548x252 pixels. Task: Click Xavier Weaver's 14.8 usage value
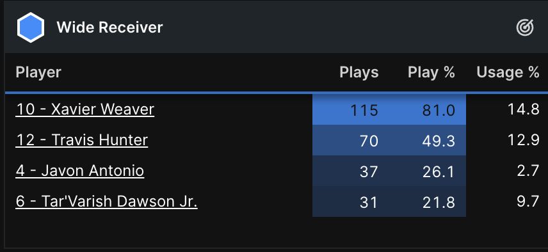[x=523, y=109]
